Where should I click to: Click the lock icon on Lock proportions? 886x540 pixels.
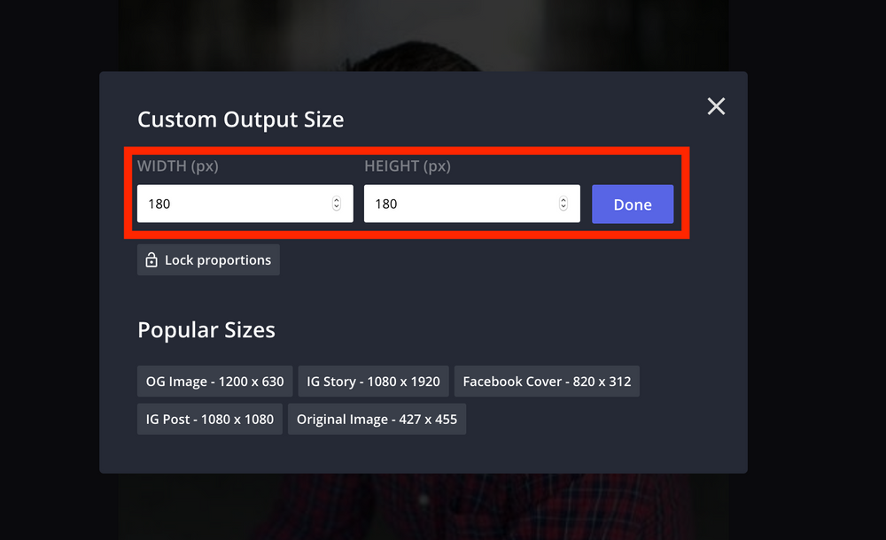point(151,259)
